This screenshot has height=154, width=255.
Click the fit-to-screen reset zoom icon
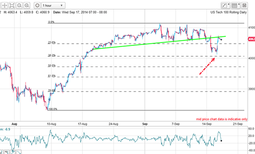[x=12, y=5]
